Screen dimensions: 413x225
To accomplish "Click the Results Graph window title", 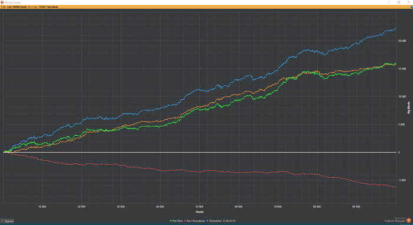I will click(12, 2).
